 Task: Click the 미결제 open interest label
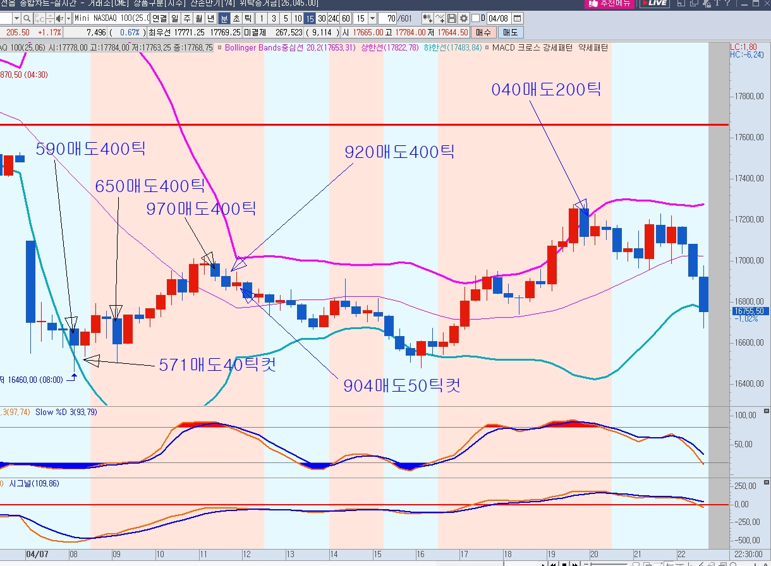pyautogui.click(x=255, y=32)
